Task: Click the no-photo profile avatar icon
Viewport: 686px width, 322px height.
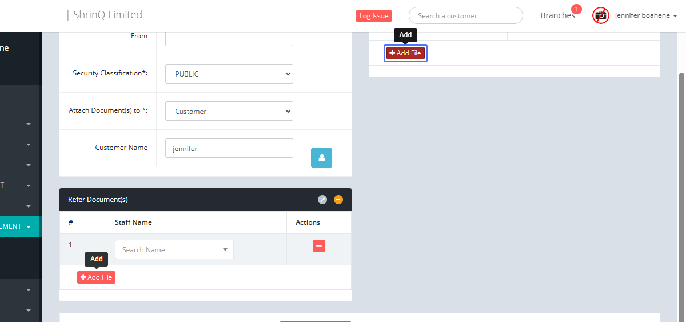Action: [x=600, y=15]
